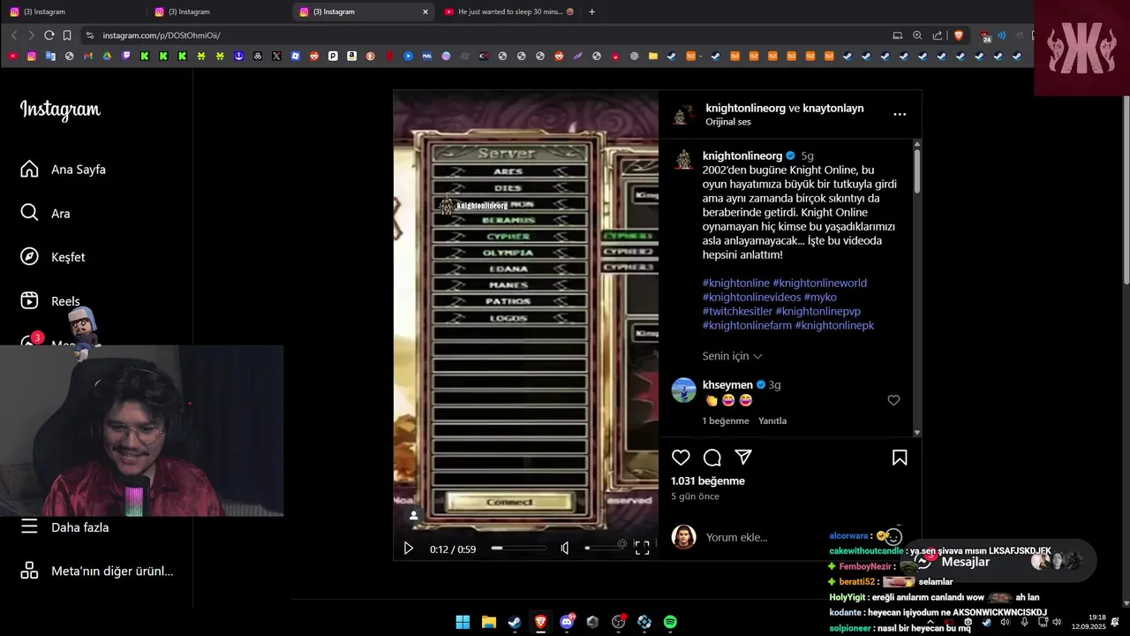Open Spotify from the taskbar
This screenshot has height=636, width=1130.
pyautogui.click(x=670, y=622)
